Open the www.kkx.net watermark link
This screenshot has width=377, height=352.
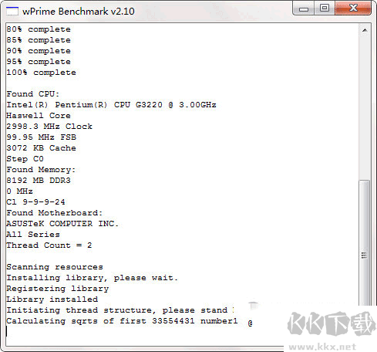(323, 347)
